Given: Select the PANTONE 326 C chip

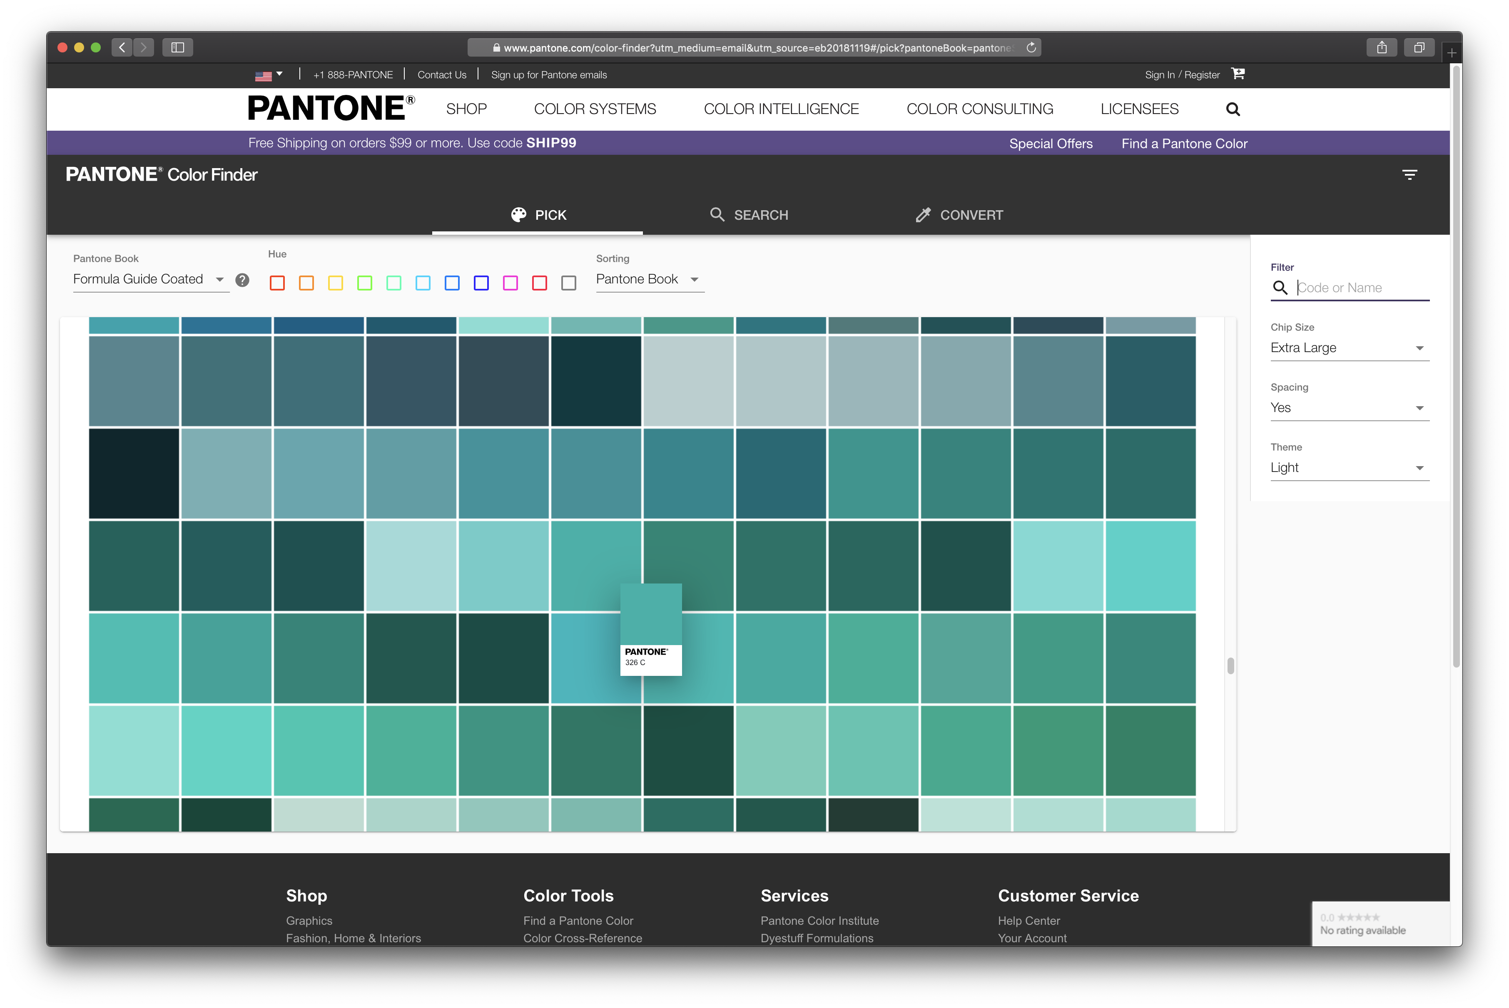Looking at the screenshot, I should [651, 629].
